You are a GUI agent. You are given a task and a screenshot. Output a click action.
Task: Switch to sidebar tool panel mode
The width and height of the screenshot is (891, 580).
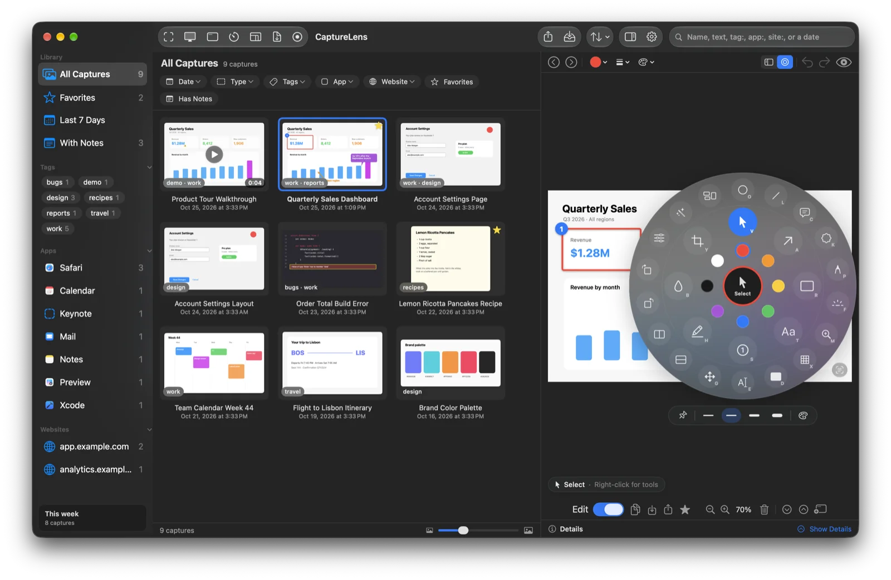tap(768, 62)
